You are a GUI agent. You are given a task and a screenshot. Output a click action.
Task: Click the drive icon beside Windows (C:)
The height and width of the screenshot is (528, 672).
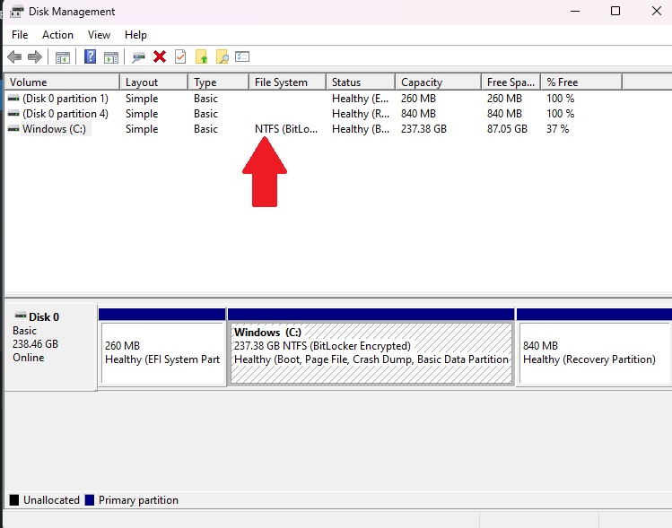point(13,129)
